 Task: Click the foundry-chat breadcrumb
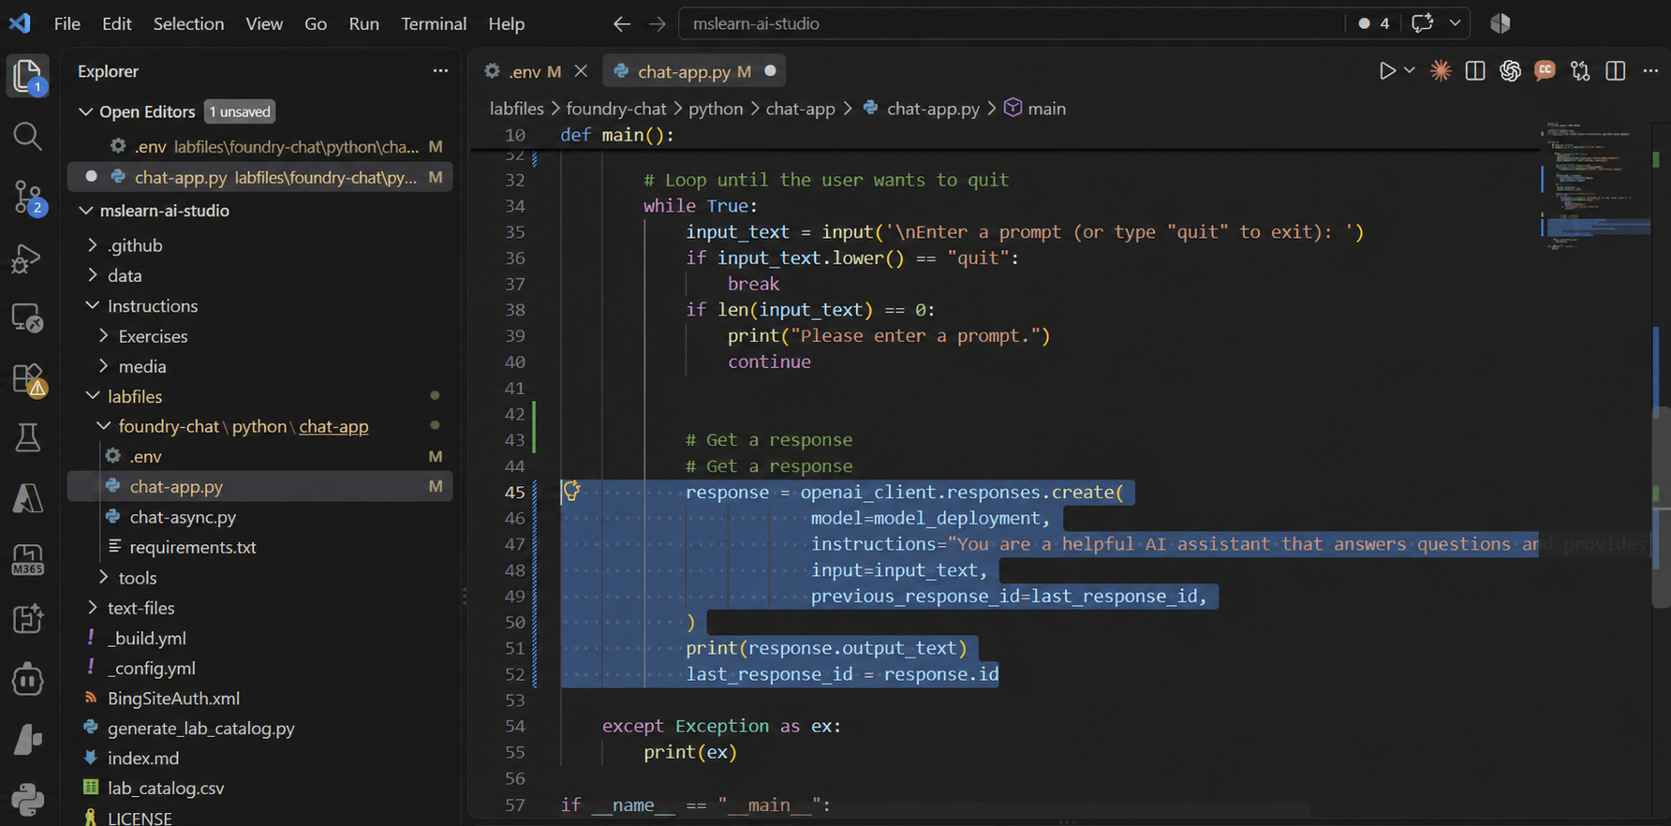616,109
